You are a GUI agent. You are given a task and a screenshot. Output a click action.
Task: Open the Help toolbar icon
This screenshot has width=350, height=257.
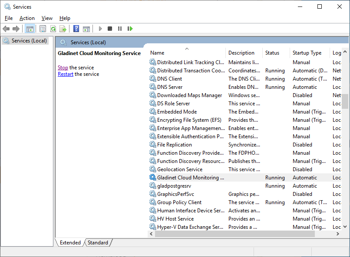point(76,29)
